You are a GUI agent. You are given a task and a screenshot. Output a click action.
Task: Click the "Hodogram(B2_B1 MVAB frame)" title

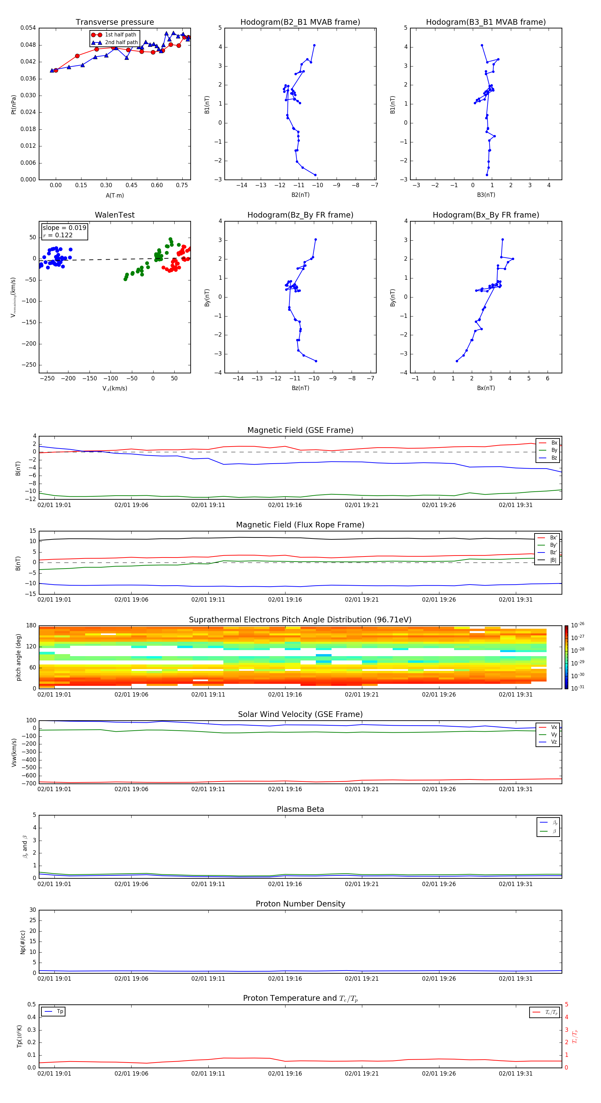click(300, 22)
